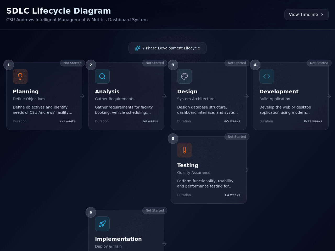Click phase number 5 badge

tap(173, 139)
